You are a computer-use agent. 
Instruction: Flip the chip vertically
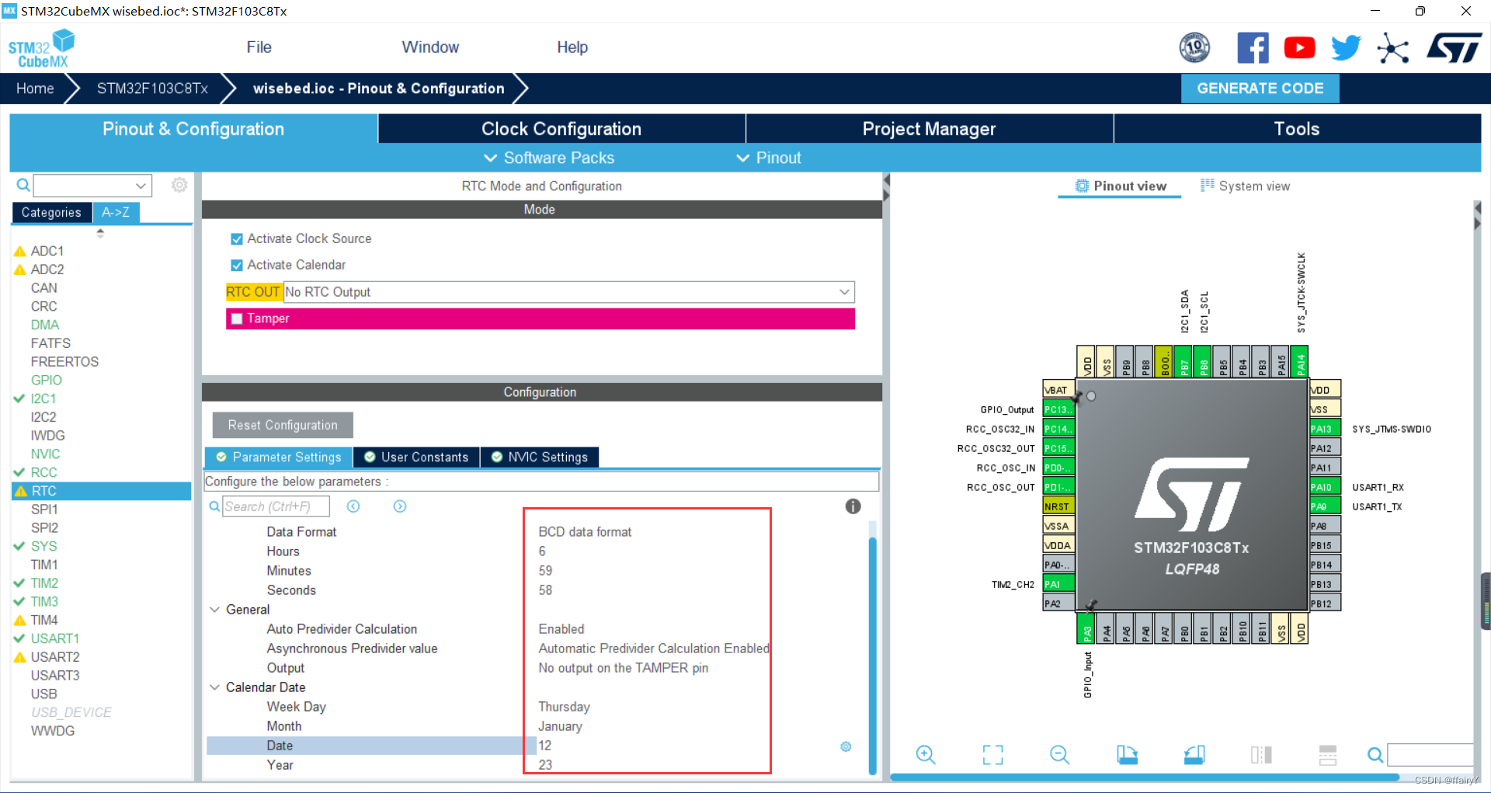tap(1328, 754)
